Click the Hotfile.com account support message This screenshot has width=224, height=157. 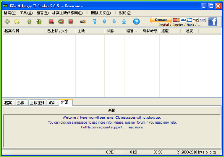[x=112, y=127]
